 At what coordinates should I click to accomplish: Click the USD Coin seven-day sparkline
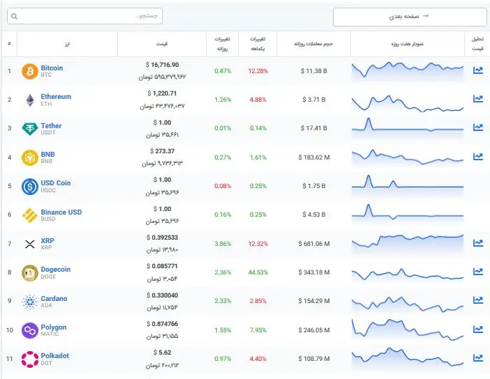pyautogui.click(x=408, y=185)
